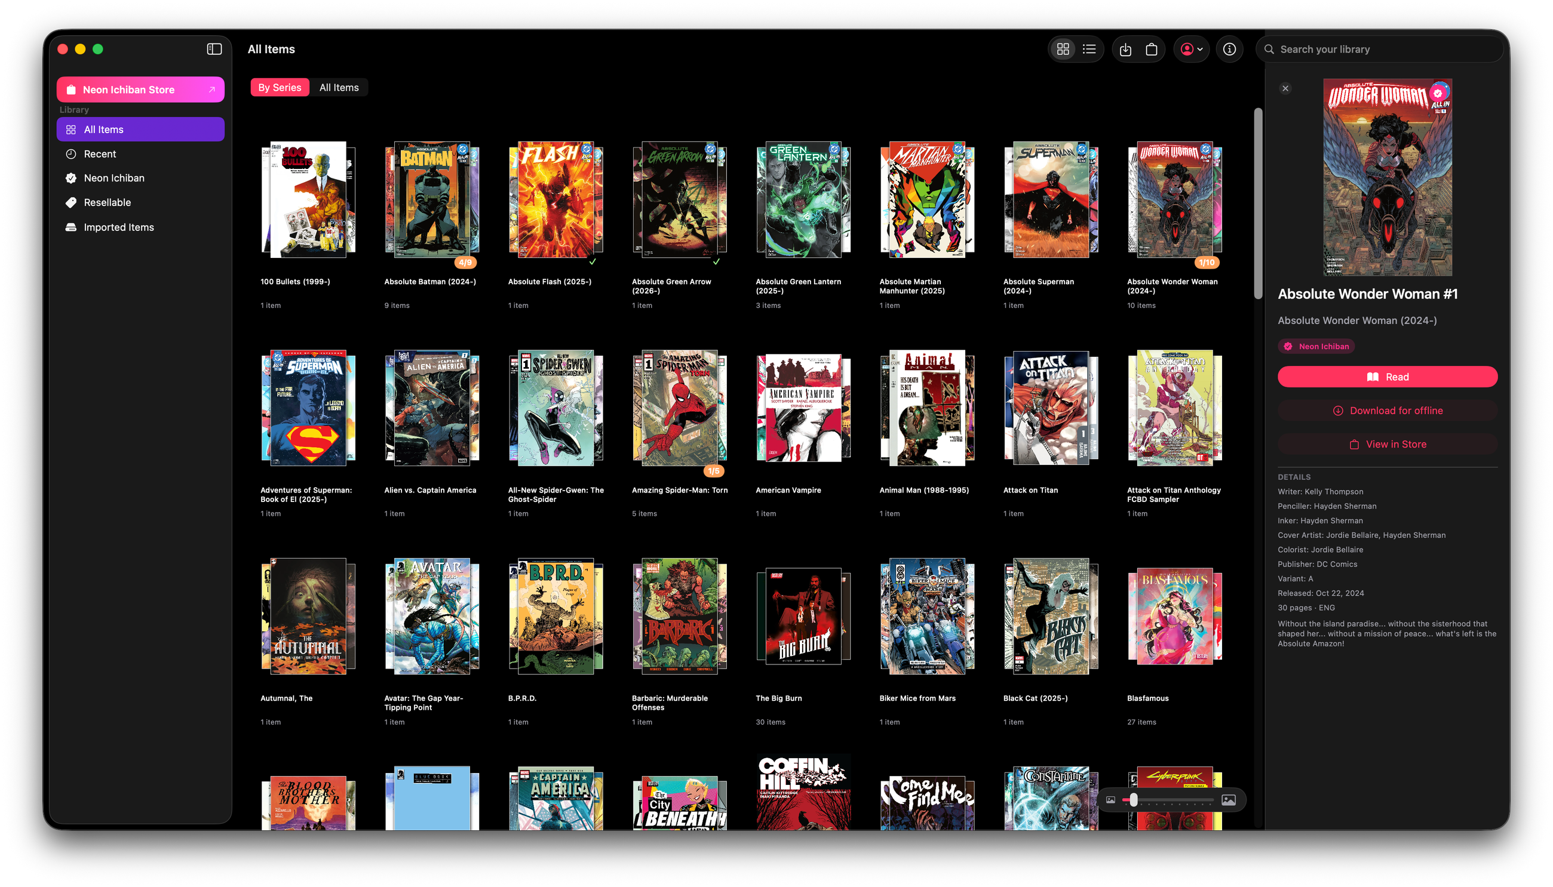Click the library vertical scrollbar

coord(1257,204)
